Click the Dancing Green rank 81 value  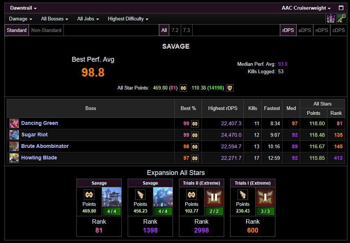(x=340, y=123)
